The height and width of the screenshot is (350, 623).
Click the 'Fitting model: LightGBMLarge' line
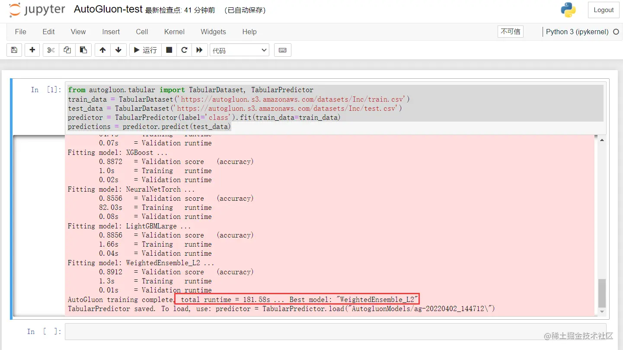pos(129,226)
